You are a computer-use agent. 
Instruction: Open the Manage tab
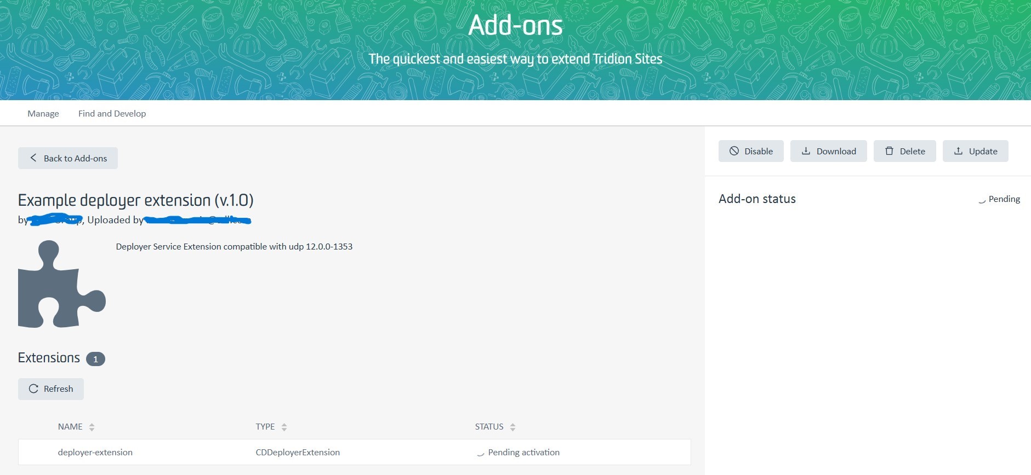coord(43,113)
